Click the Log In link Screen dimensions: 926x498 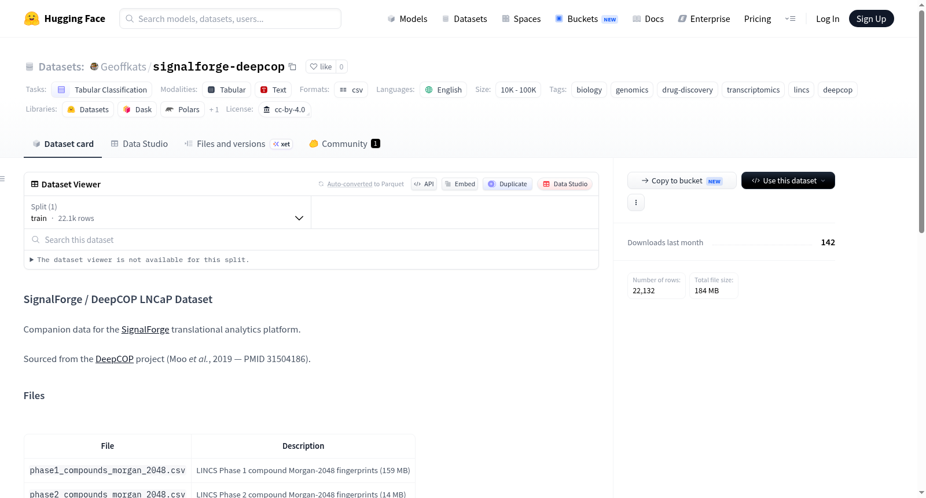[828, 19]
